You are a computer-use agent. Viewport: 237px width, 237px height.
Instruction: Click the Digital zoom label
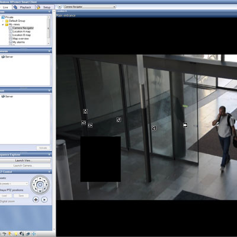pyautogui.click(x=7, y=201)
